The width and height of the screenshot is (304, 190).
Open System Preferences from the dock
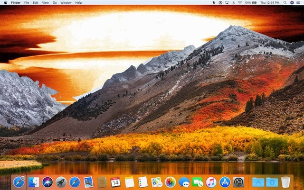238,182
